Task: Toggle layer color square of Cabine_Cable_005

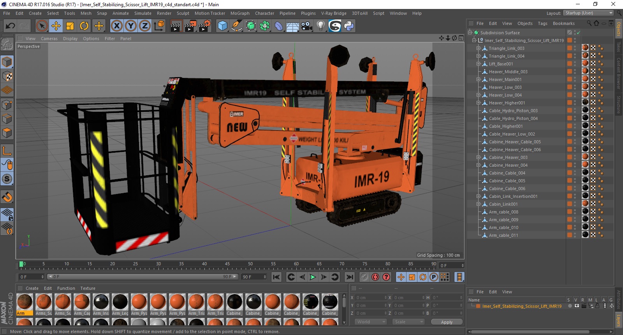Action: pos(569,181)
